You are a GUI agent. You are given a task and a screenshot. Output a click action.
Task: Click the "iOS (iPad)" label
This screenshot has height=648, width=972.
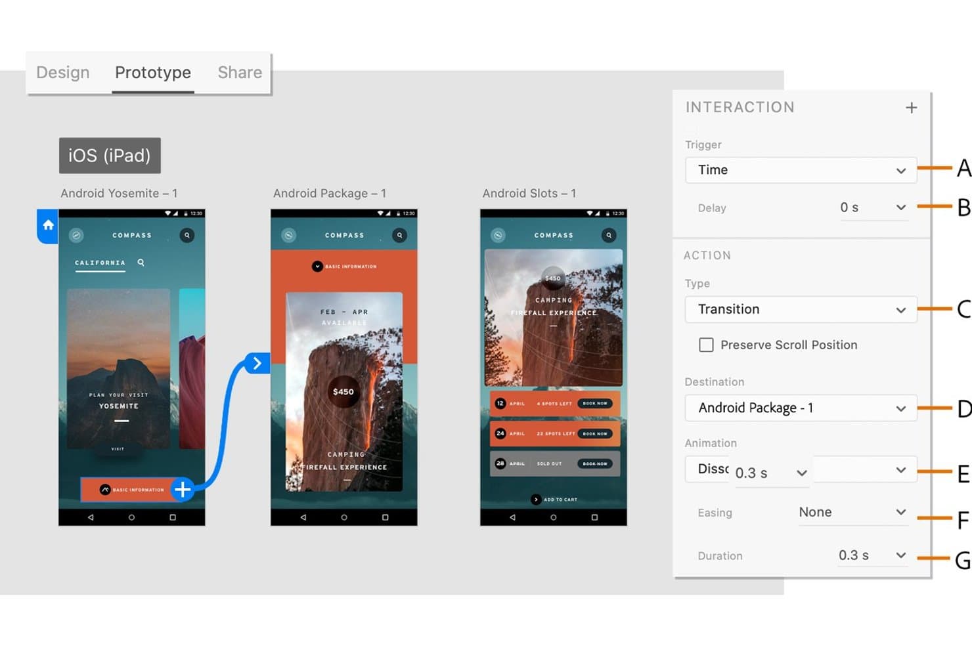110,156
